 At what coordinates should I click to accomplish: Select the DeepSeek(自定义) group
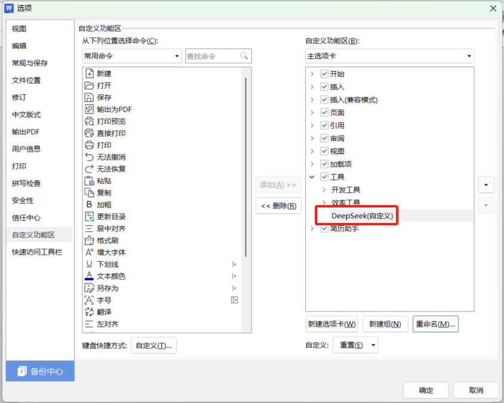point(362,216)
